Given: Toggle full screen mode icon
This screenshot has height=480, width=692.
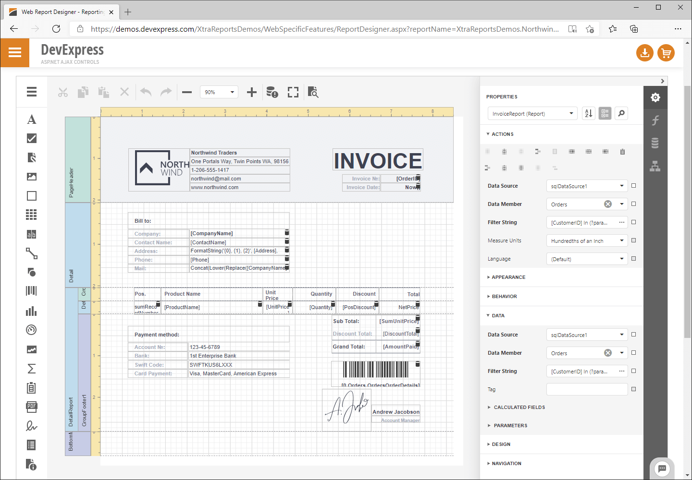Looking at the screenshot, I should tap(293, 92).
